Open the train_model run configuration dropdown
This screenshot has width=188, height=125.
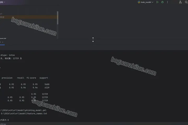(x=145, y=2)
